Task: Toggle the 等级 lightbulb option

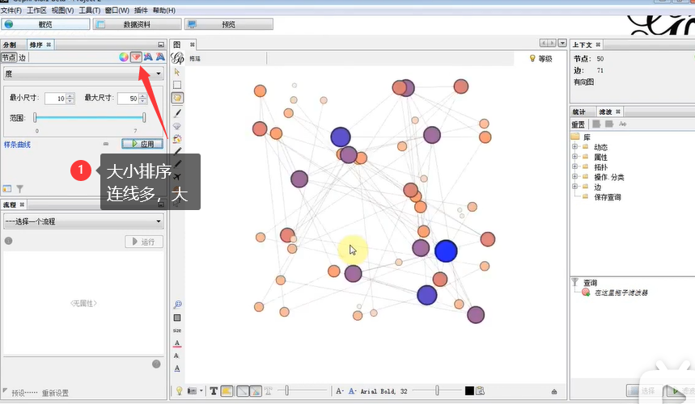Action: (x=541, y=58)
